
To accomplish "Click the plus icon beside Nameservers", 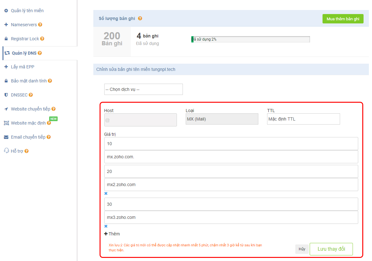I will (6, 25).
